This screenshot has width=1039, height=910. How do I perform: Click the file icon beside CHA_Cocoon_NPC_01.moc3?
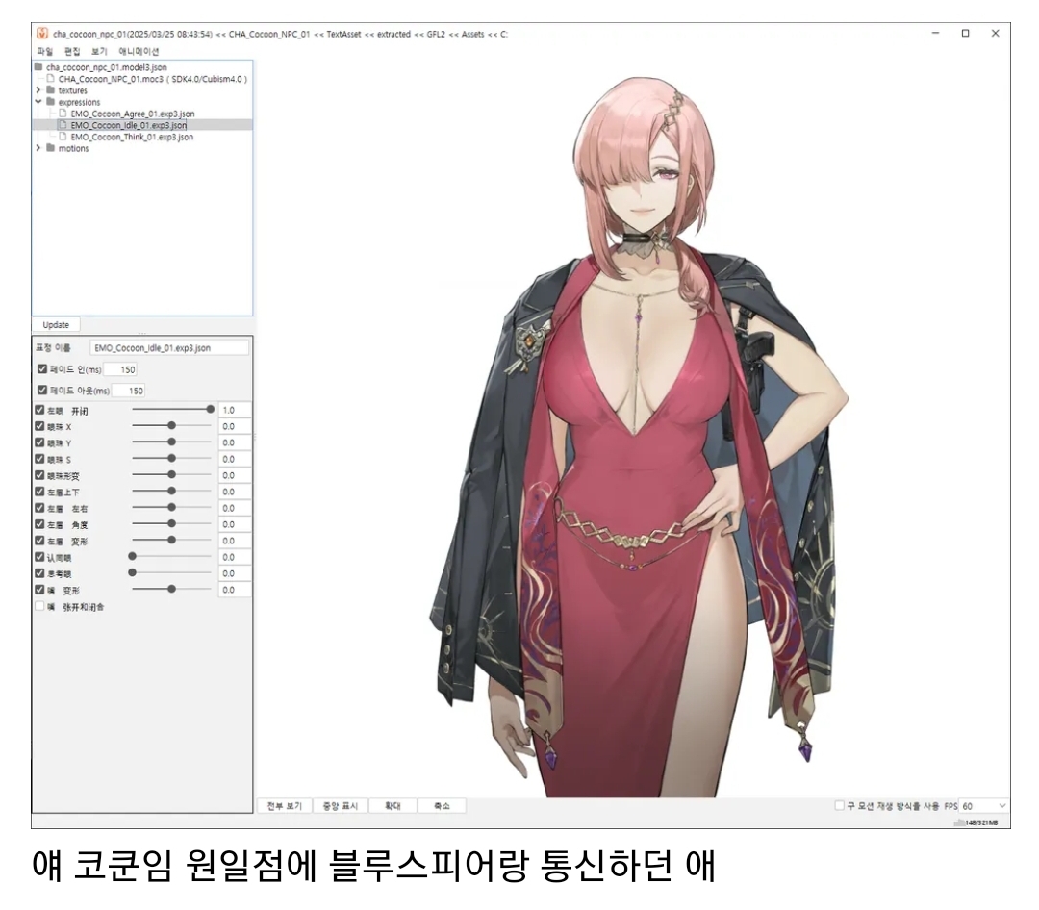pos(50,78)
